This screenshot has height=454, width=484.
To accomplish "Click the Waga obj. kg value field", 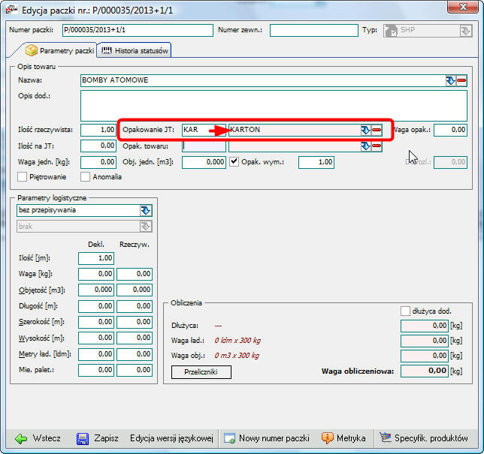I will tap(425, 356).
